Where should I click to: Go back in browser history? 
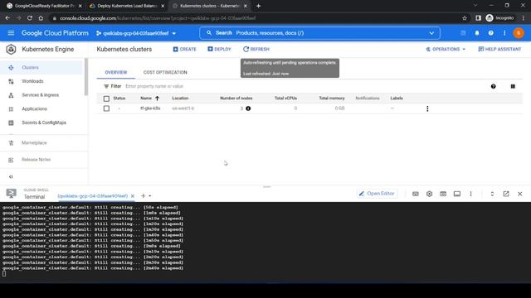coord(7,18)
